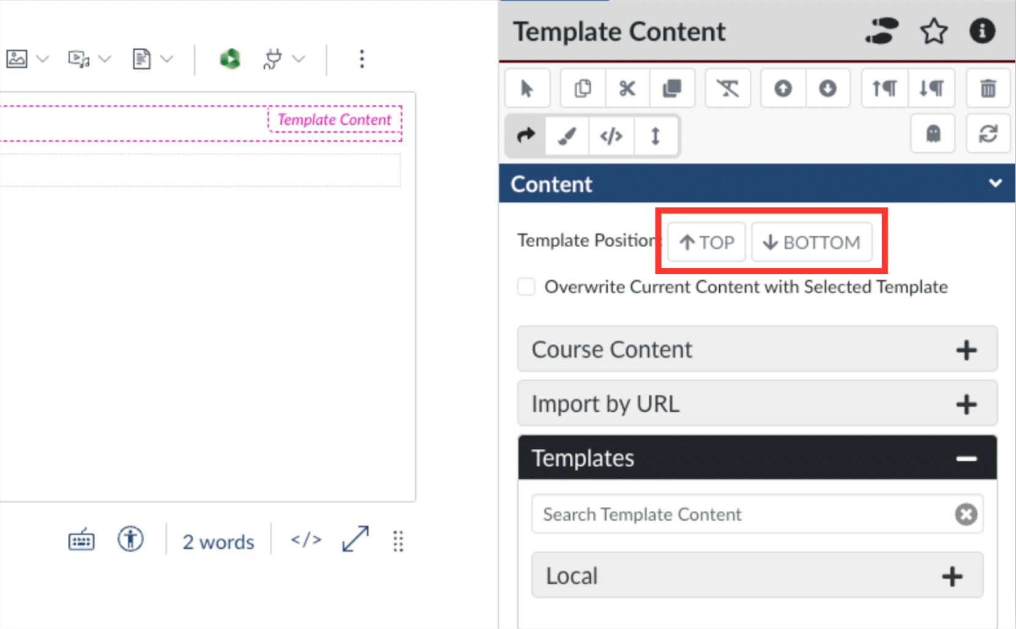Set Template Position to TOP
This screenshot has width=1016, height=629.
[705, 242]
